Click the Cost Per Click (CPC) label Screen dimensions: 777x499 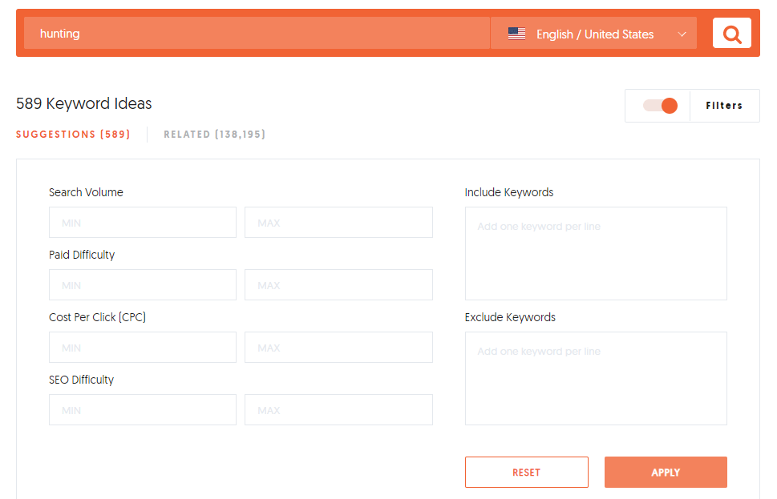[x=97, y=317]
